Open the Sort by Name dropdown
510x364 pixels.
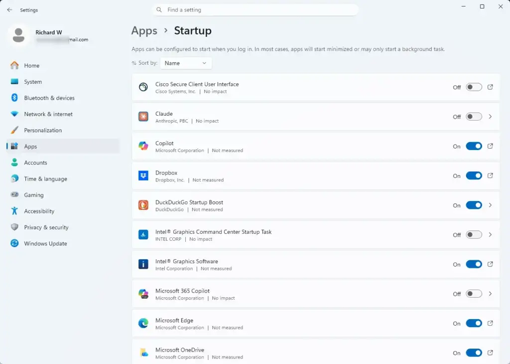(x=186, y=63)
